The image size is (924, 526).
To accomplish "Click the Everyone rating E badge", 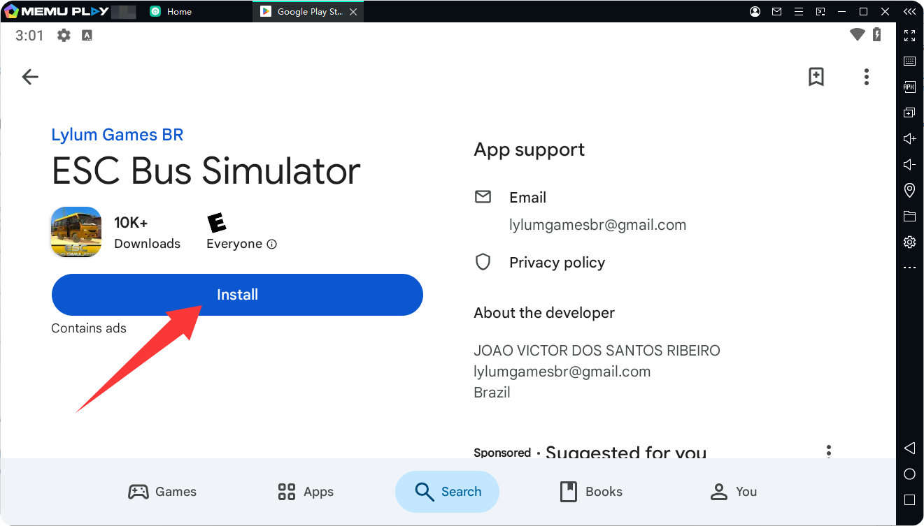I will click(x=217, y=223).
